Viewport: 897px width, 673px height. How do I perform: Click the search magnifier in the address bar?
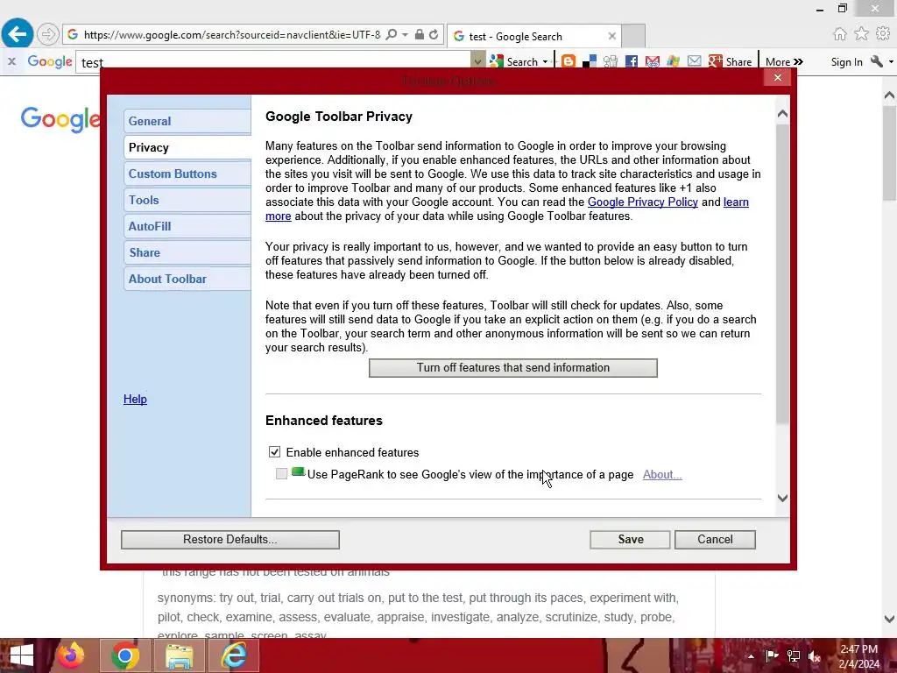[392, 35]
